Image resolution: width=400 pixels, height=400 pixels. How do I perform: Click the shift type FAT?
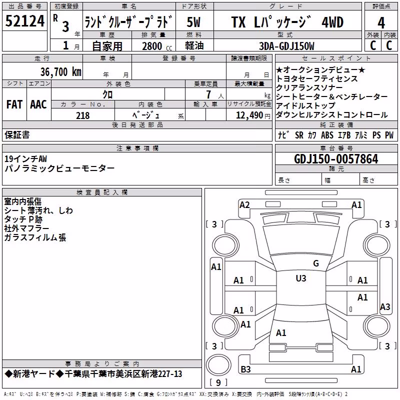coord(14,104)
